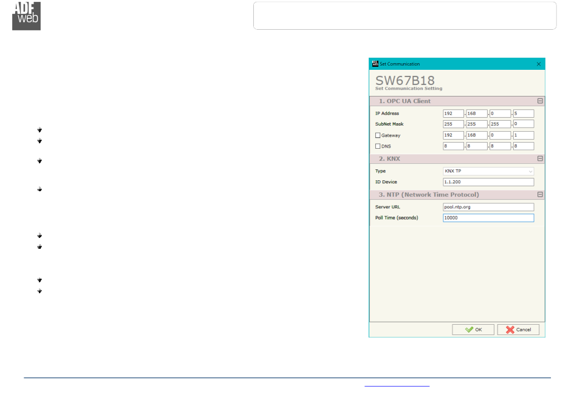This screenshot has width=577, height=397.
Task: Edit Gateway third octet field
Action: [x=500, y=135]
